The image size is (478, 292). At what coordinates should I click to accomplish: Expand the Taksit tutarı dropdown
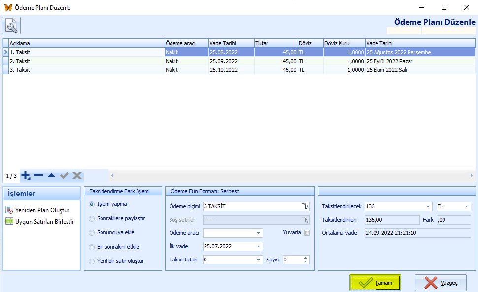258,260
